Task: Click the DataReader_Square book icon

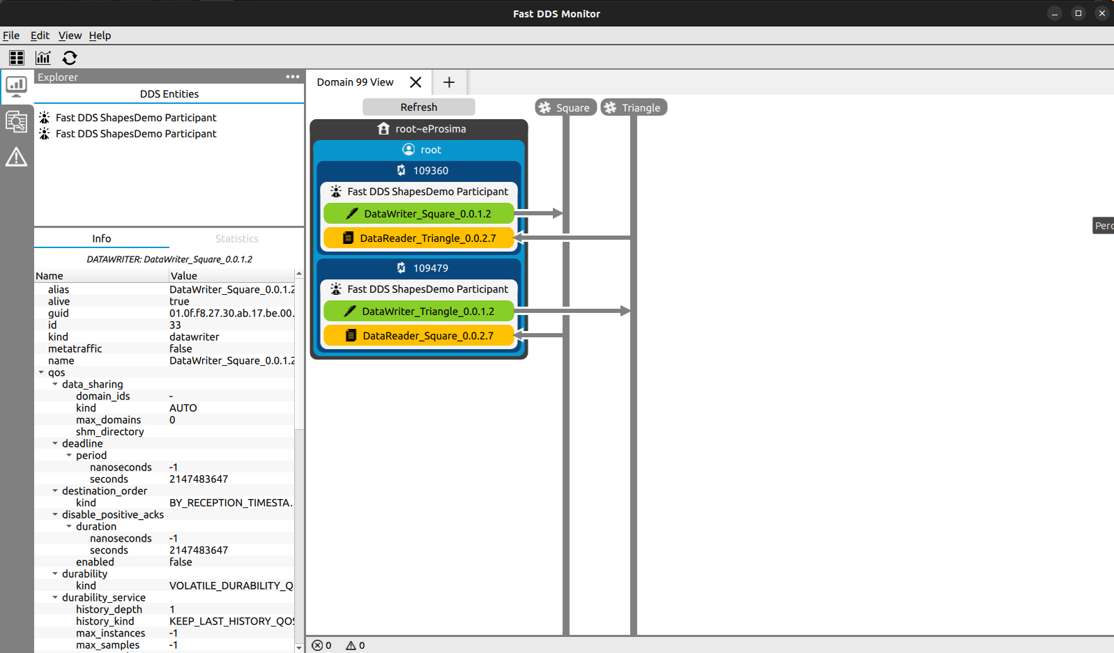Action: tap(351, 335)
